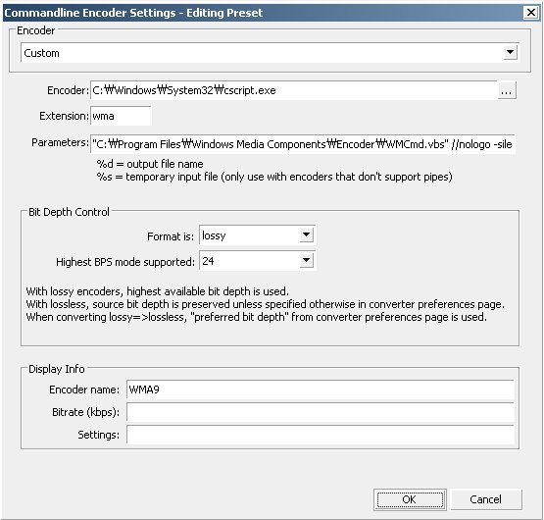Viewport: 544px width, 520px height.
Task: Click the empty Settings field
Action: (x=321, y=435)
